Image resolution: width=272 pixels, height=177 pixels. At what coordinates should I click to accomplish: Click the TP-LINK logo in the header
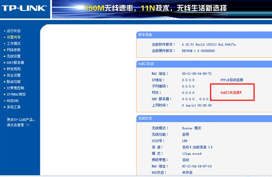click(x=24, y=8)
